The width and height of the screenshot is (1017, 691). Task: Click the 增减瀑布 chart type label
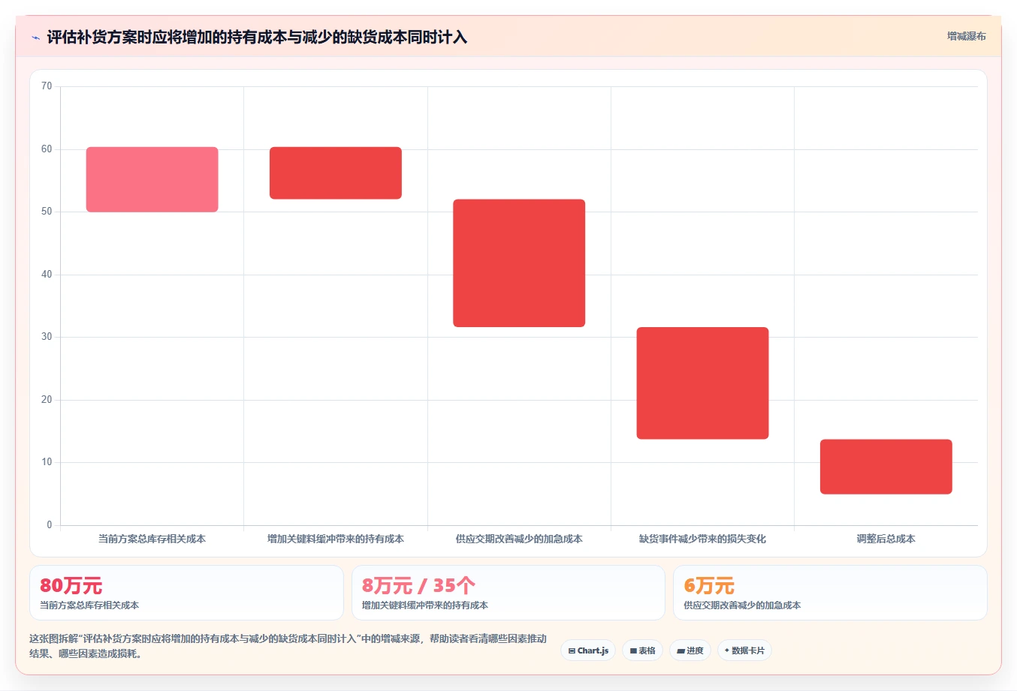(x=966, y=36)
